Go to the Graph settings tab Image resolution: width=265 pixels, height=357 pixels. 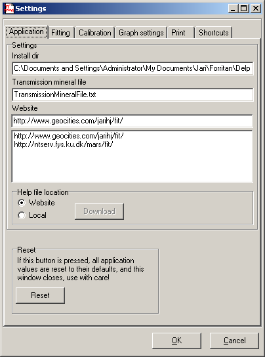tap(141, 33)
